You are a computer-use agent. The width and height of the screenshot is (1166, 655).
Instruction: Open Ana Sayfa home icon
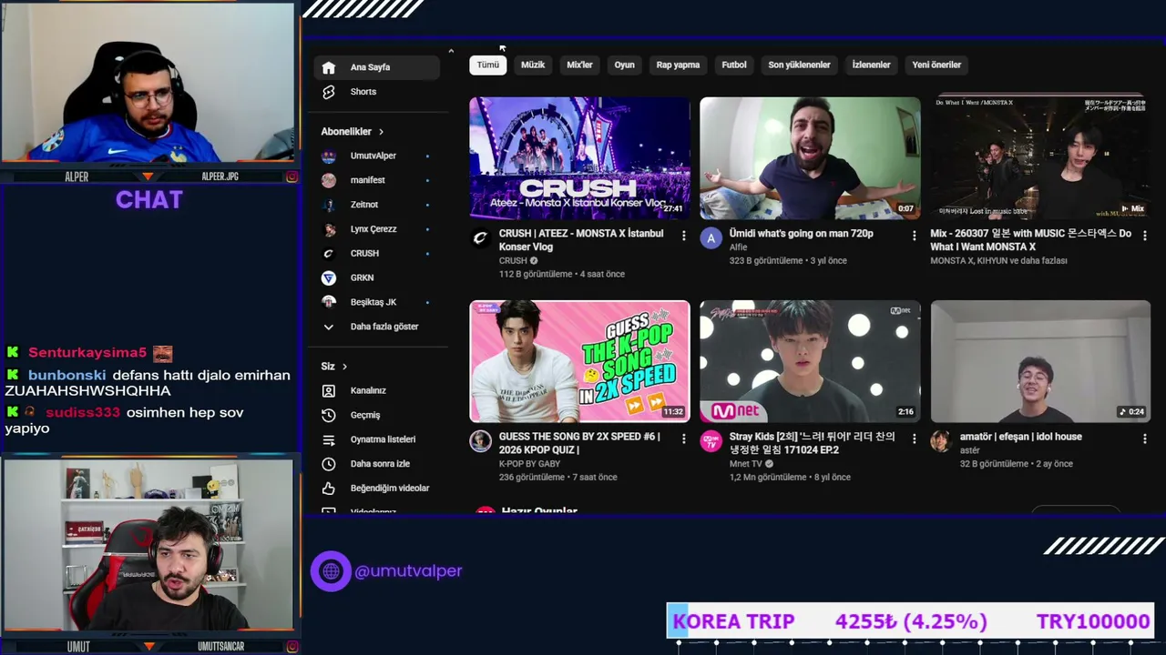pos(329,67)
